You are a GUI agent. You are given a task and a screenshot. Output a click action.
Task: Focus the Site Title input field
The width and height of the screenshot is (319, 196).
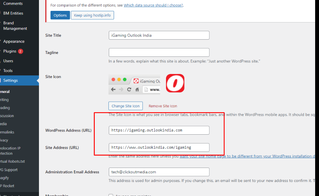tap(159, 35)
